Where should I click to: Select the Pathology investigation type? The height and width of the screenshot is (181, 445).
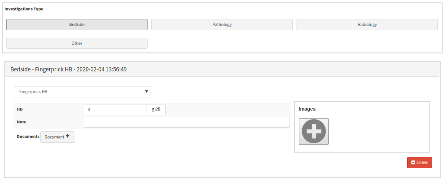[222, 25]
